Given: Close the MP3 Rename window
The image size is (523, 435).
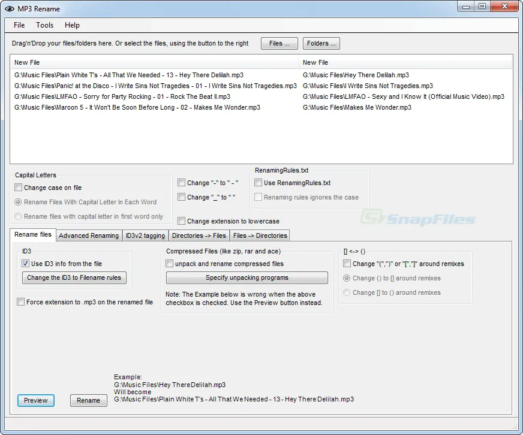Looking at the screenshot, I should pos(504,7).
